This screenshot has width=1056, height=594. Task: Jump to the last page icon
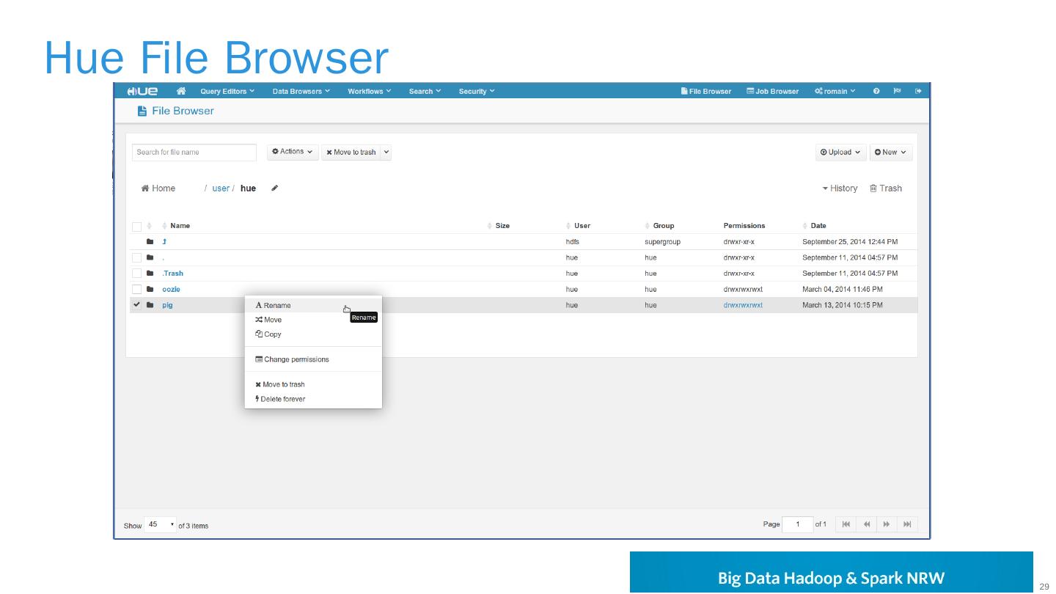tap(907, 524)
